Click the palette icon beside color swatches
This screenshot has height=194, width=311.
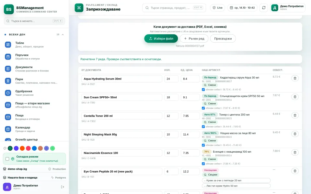point(5,148)
